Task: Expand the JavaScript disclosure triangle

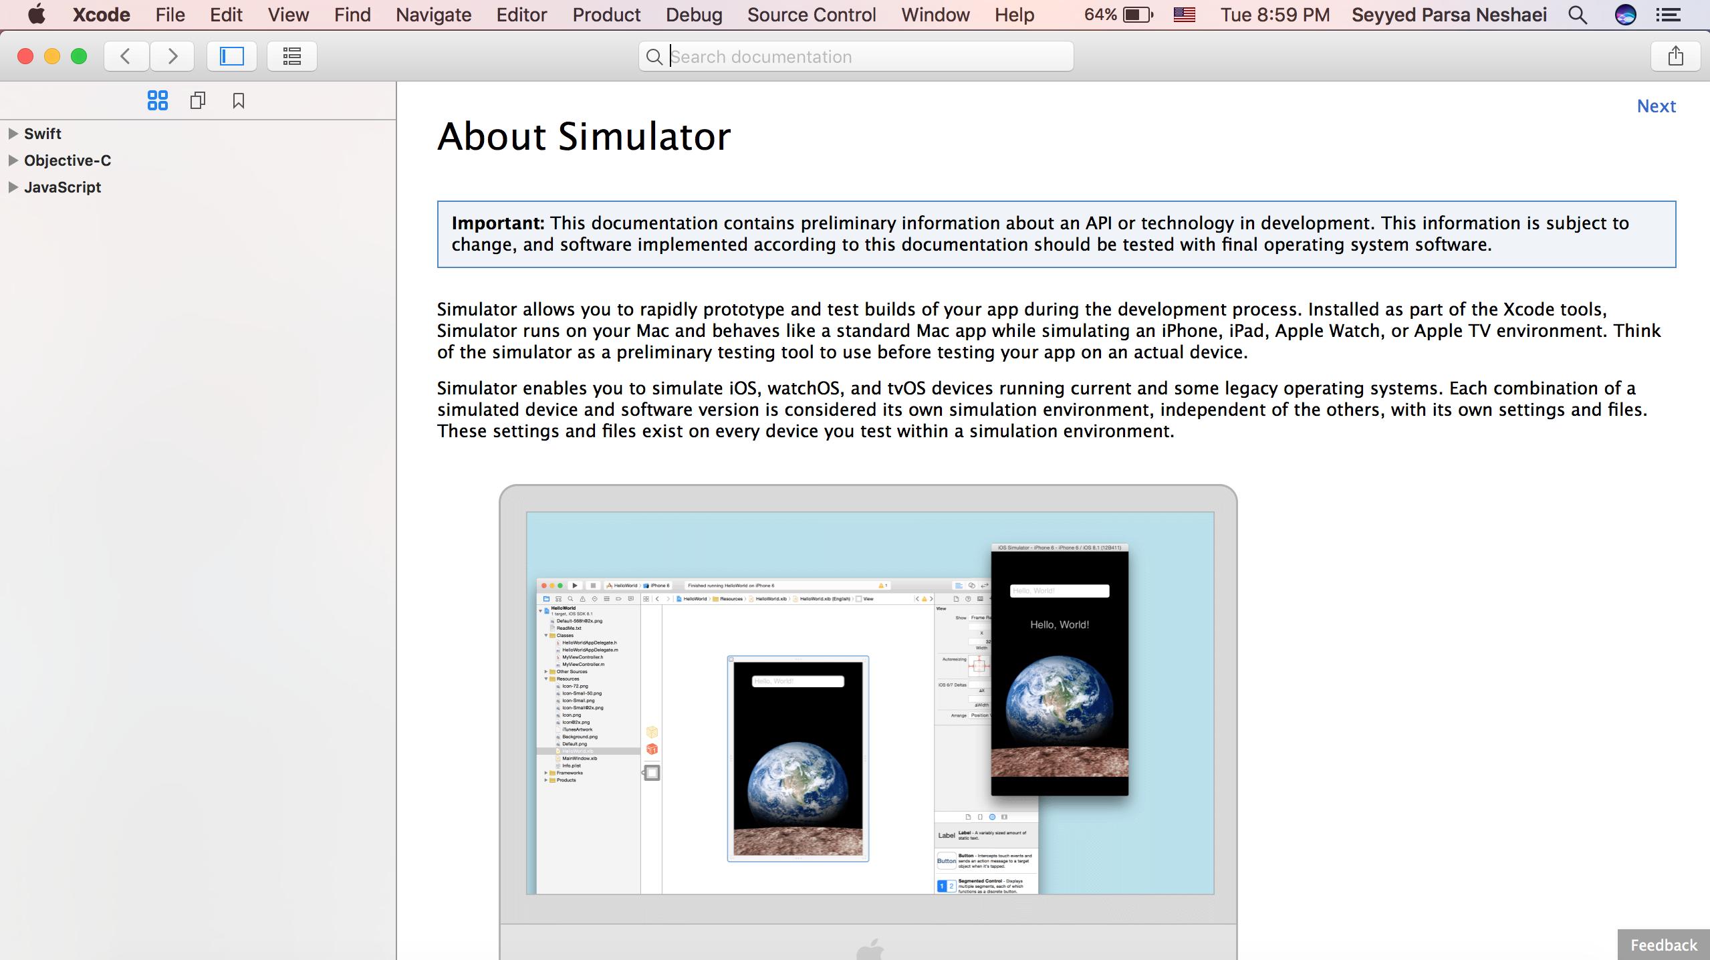Action: pos(13,187)
